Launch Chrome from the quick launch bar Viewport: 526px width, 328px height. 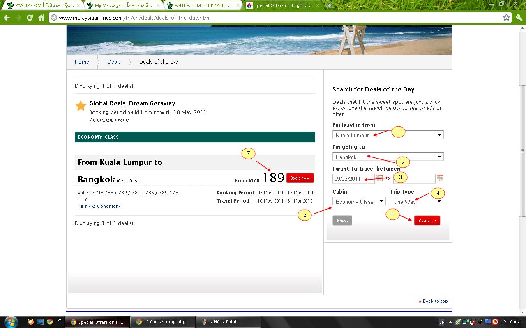[x=50, y=322]
